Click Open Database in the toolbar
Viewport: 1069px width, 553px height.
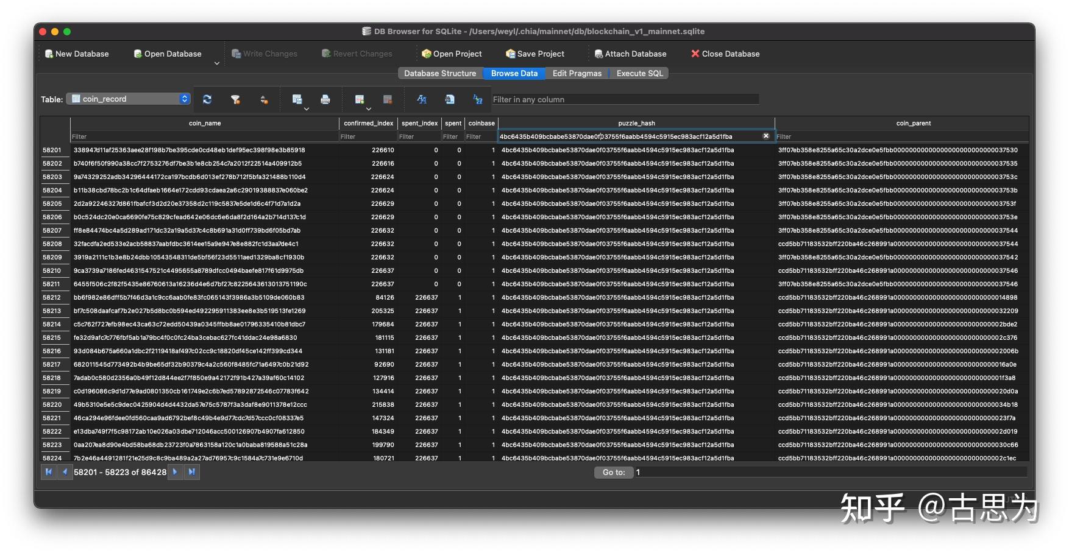[168, 54]
